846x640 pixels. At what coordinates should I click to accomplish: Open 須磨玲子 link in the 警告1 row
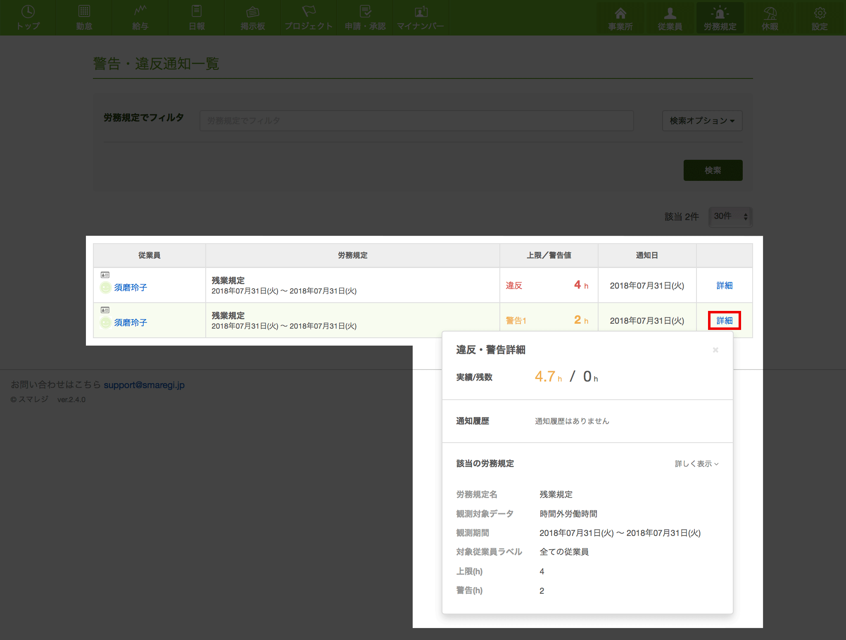coord(131,322)
